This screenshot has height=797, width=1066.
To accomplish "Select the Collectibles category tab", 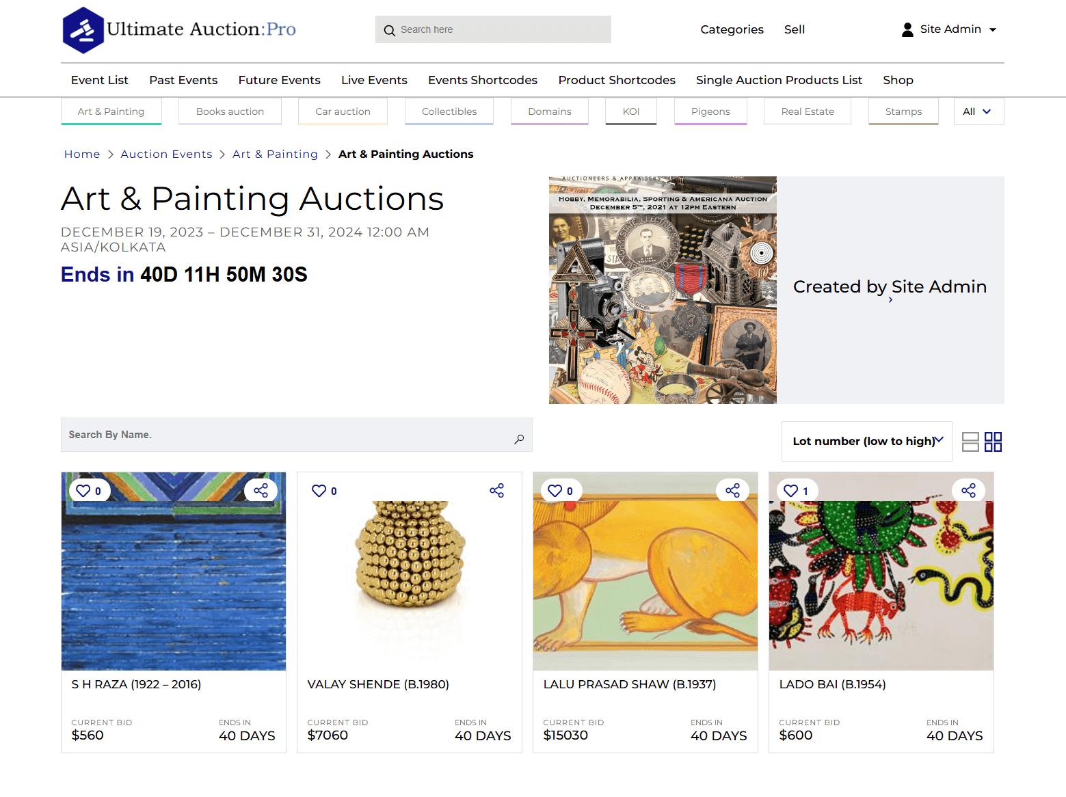I will tap(449, 111).
